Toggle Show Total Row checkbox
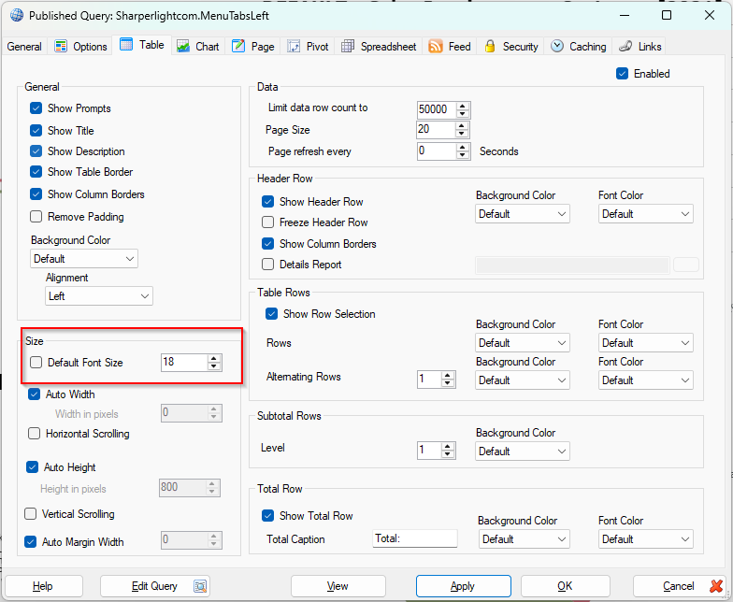Viewport: 733px width, 602px height. [267, 516]
